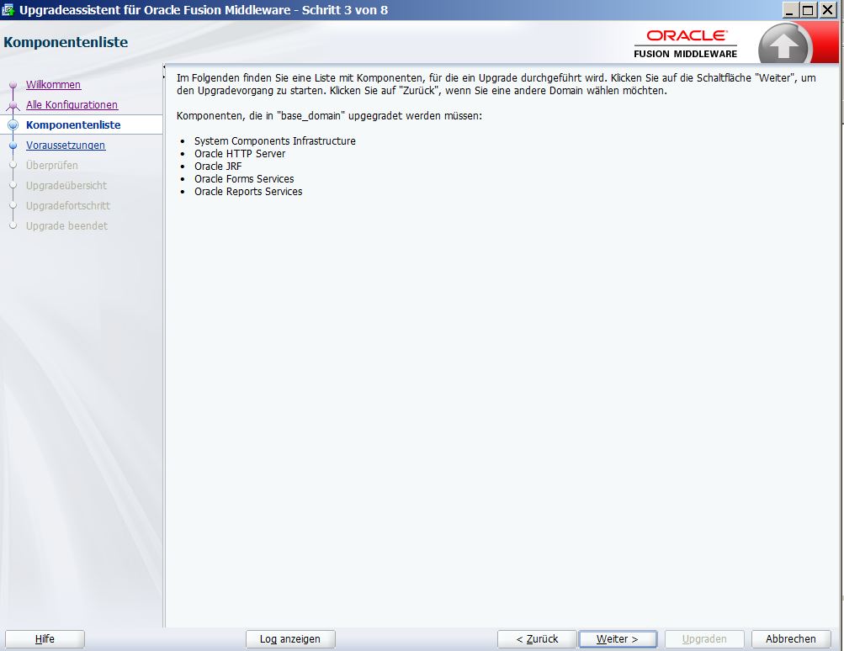Click the Voraussetzungen step bullet icon
Screen dimensions: 844x651
pos(13,146)
